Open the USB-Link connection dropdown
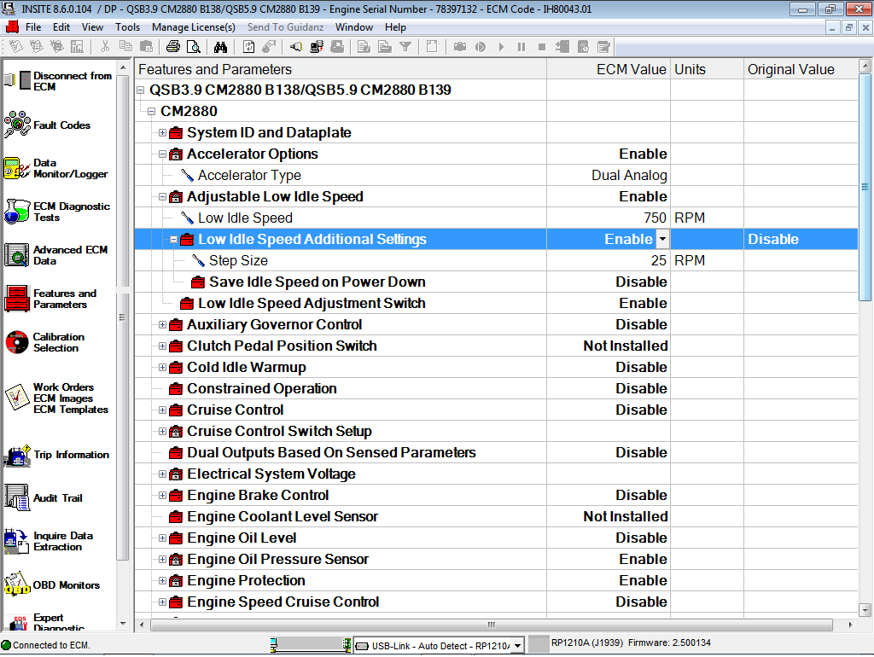The image size is (874, 657). (518, 646)
